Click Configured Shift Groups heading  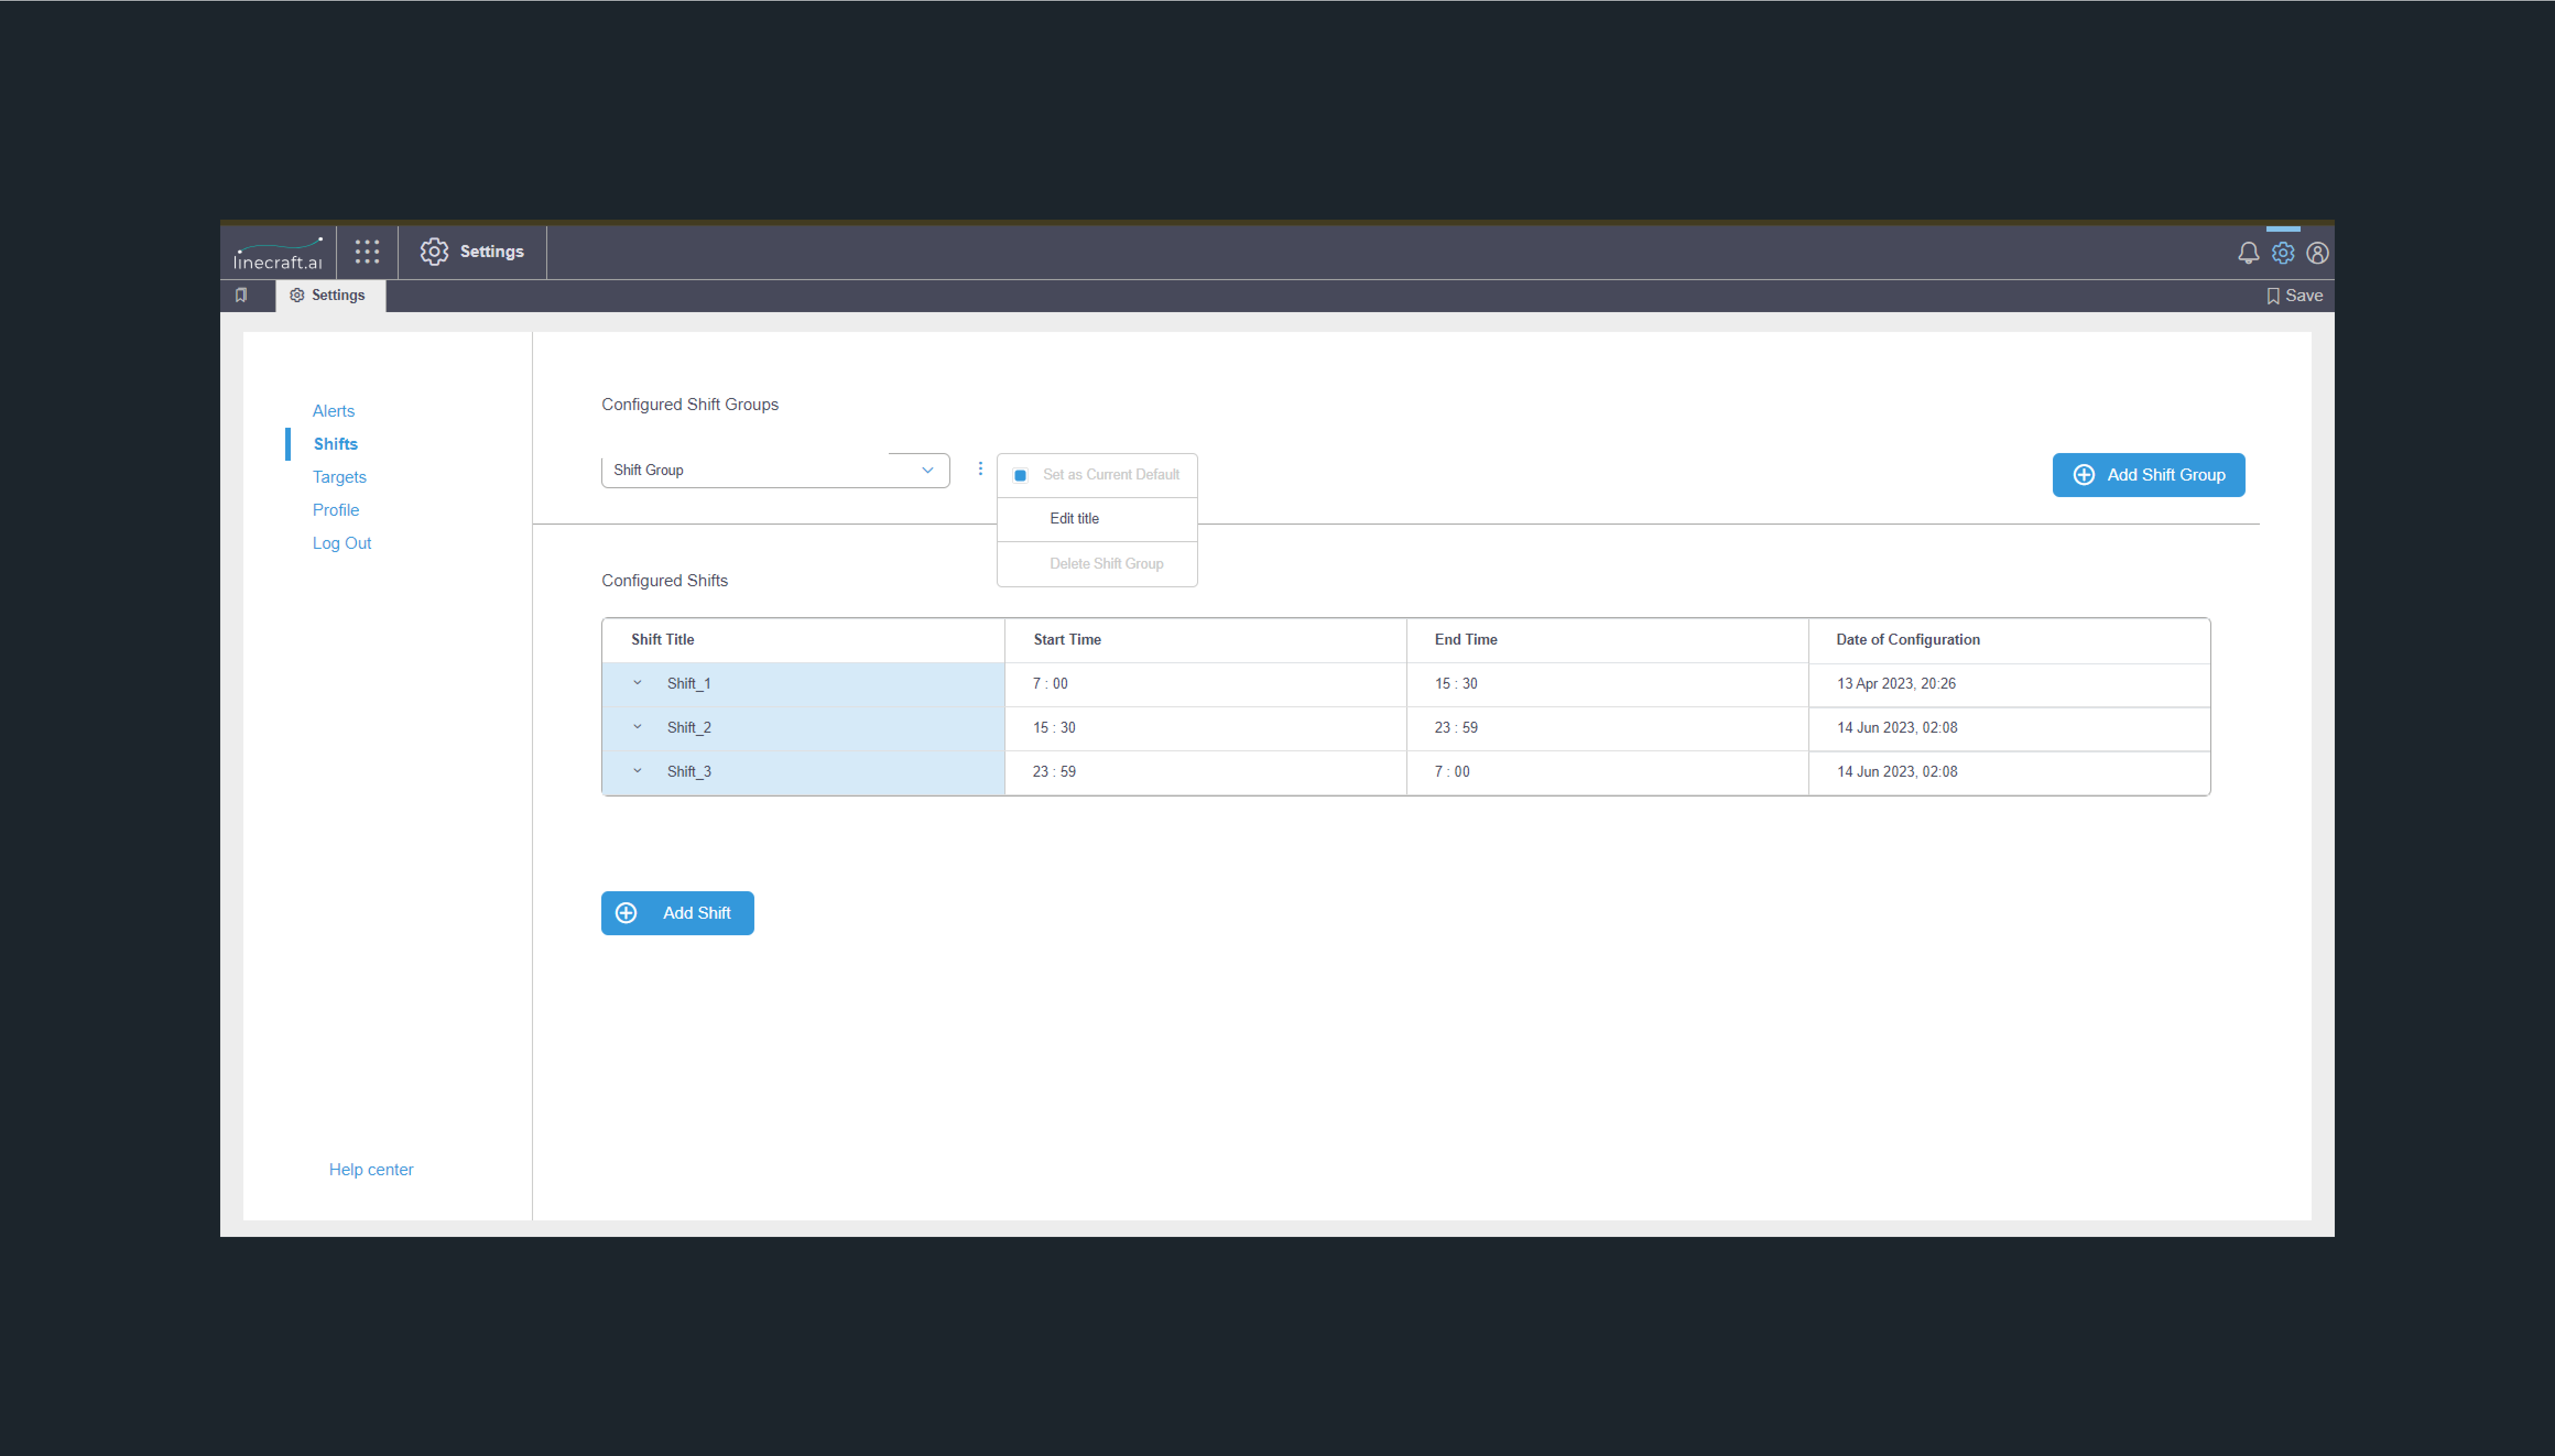pos(690,404)
